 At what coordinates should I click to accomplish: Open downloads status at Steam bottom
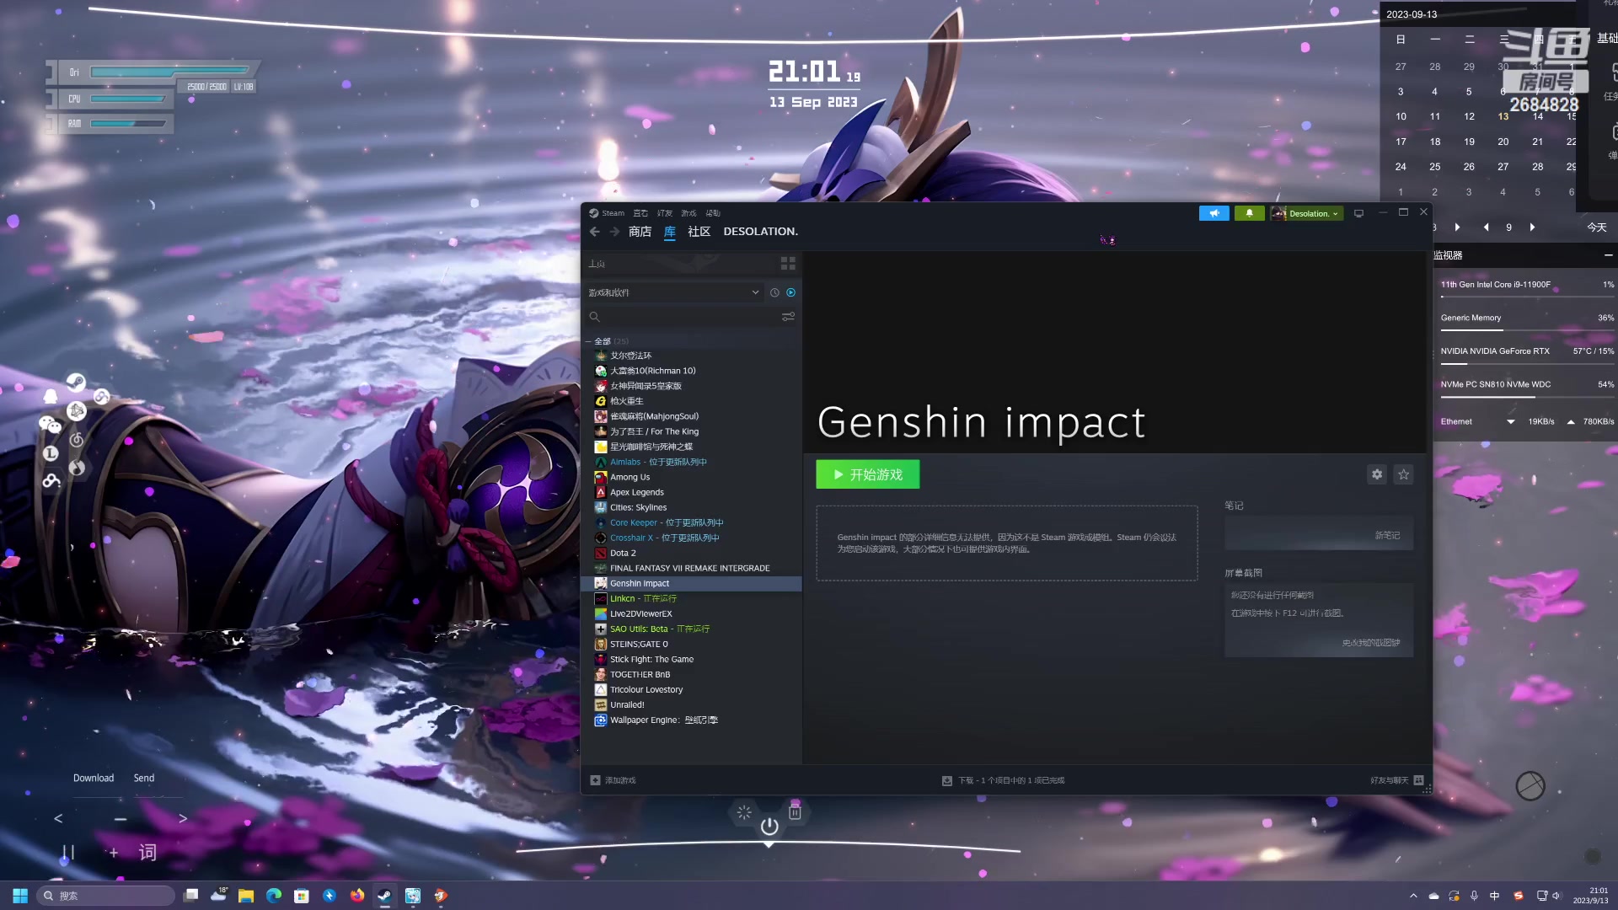coord(1003,780)
